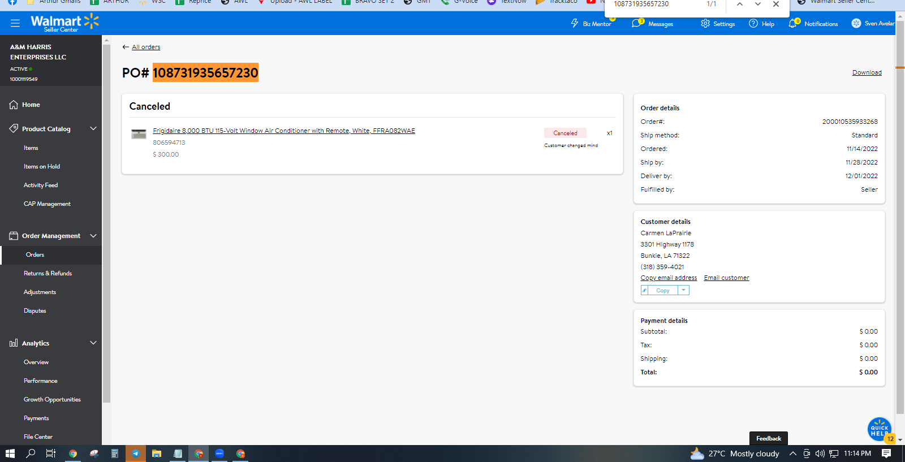The height and width of the screenshot is (462, 905).
Task: Download the order details
Action: click(867, 72)
